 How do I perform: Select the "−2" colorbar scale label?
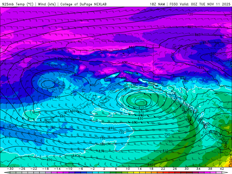(x=93, y=169)
